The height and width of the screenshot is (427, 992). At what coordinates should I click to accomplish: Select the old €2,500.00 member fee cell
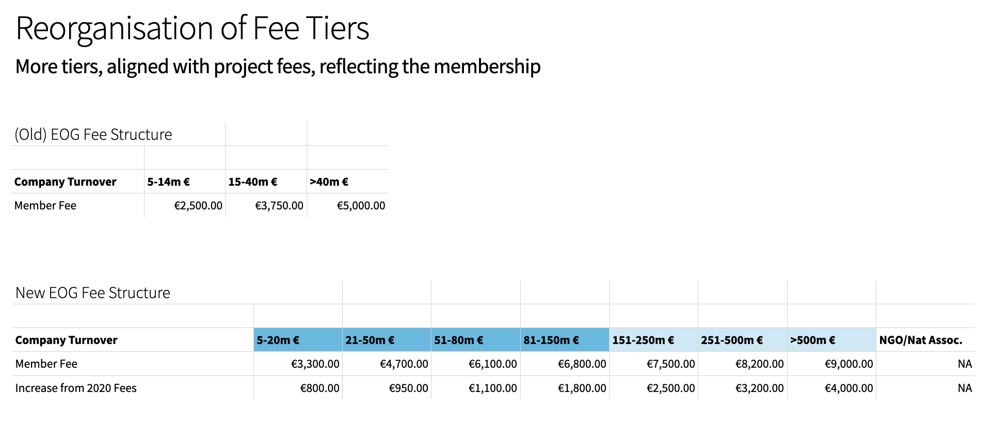pos(185,205)
